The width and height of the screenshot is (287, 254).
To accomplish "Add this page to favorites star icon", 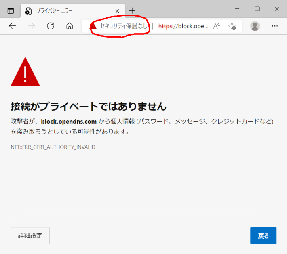I will pos(232,26).
